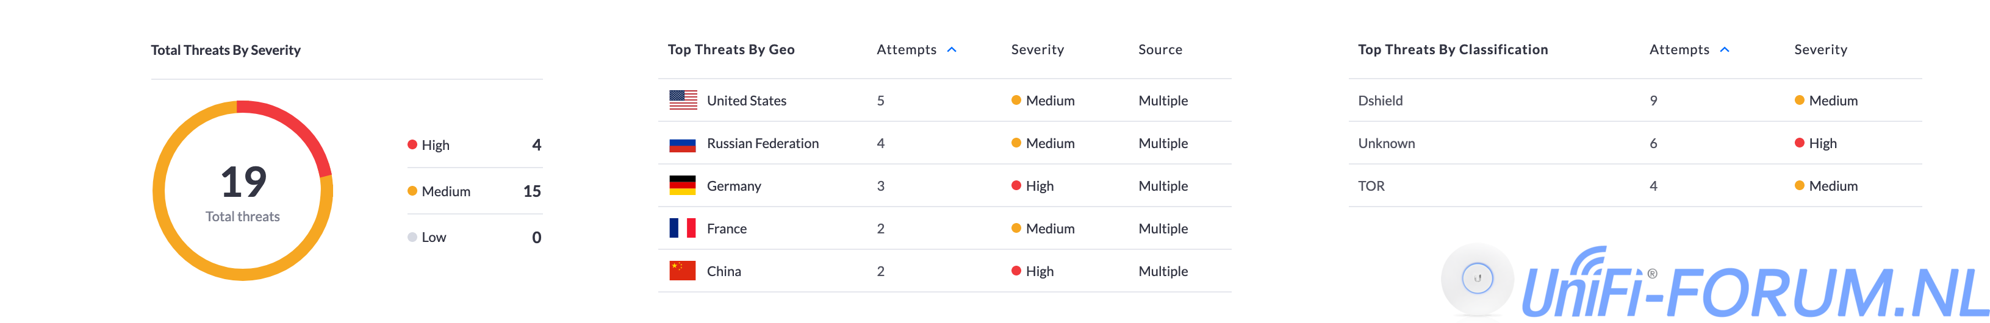Click the United States flag icon
This screenshot has width=1990, height=323.
click(683, 100)
